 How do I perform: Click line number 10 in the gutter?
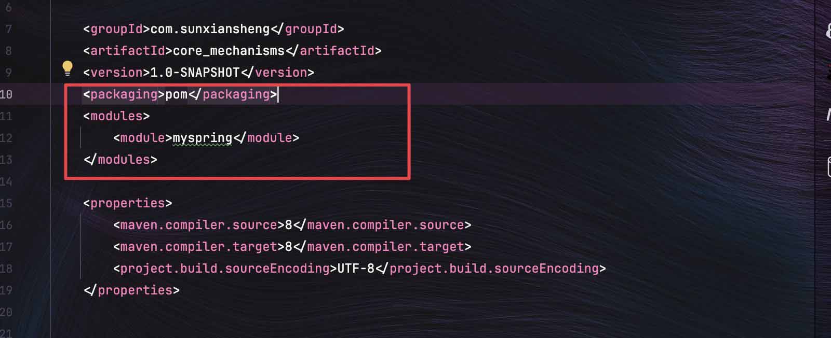6,94
